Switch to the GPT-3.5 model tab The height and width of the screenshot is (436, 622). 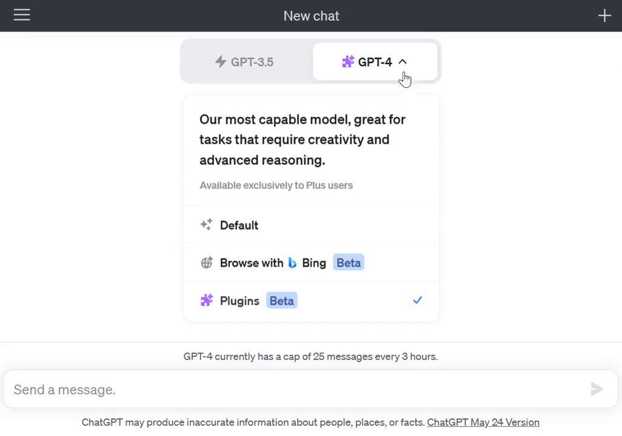(247, 61)
